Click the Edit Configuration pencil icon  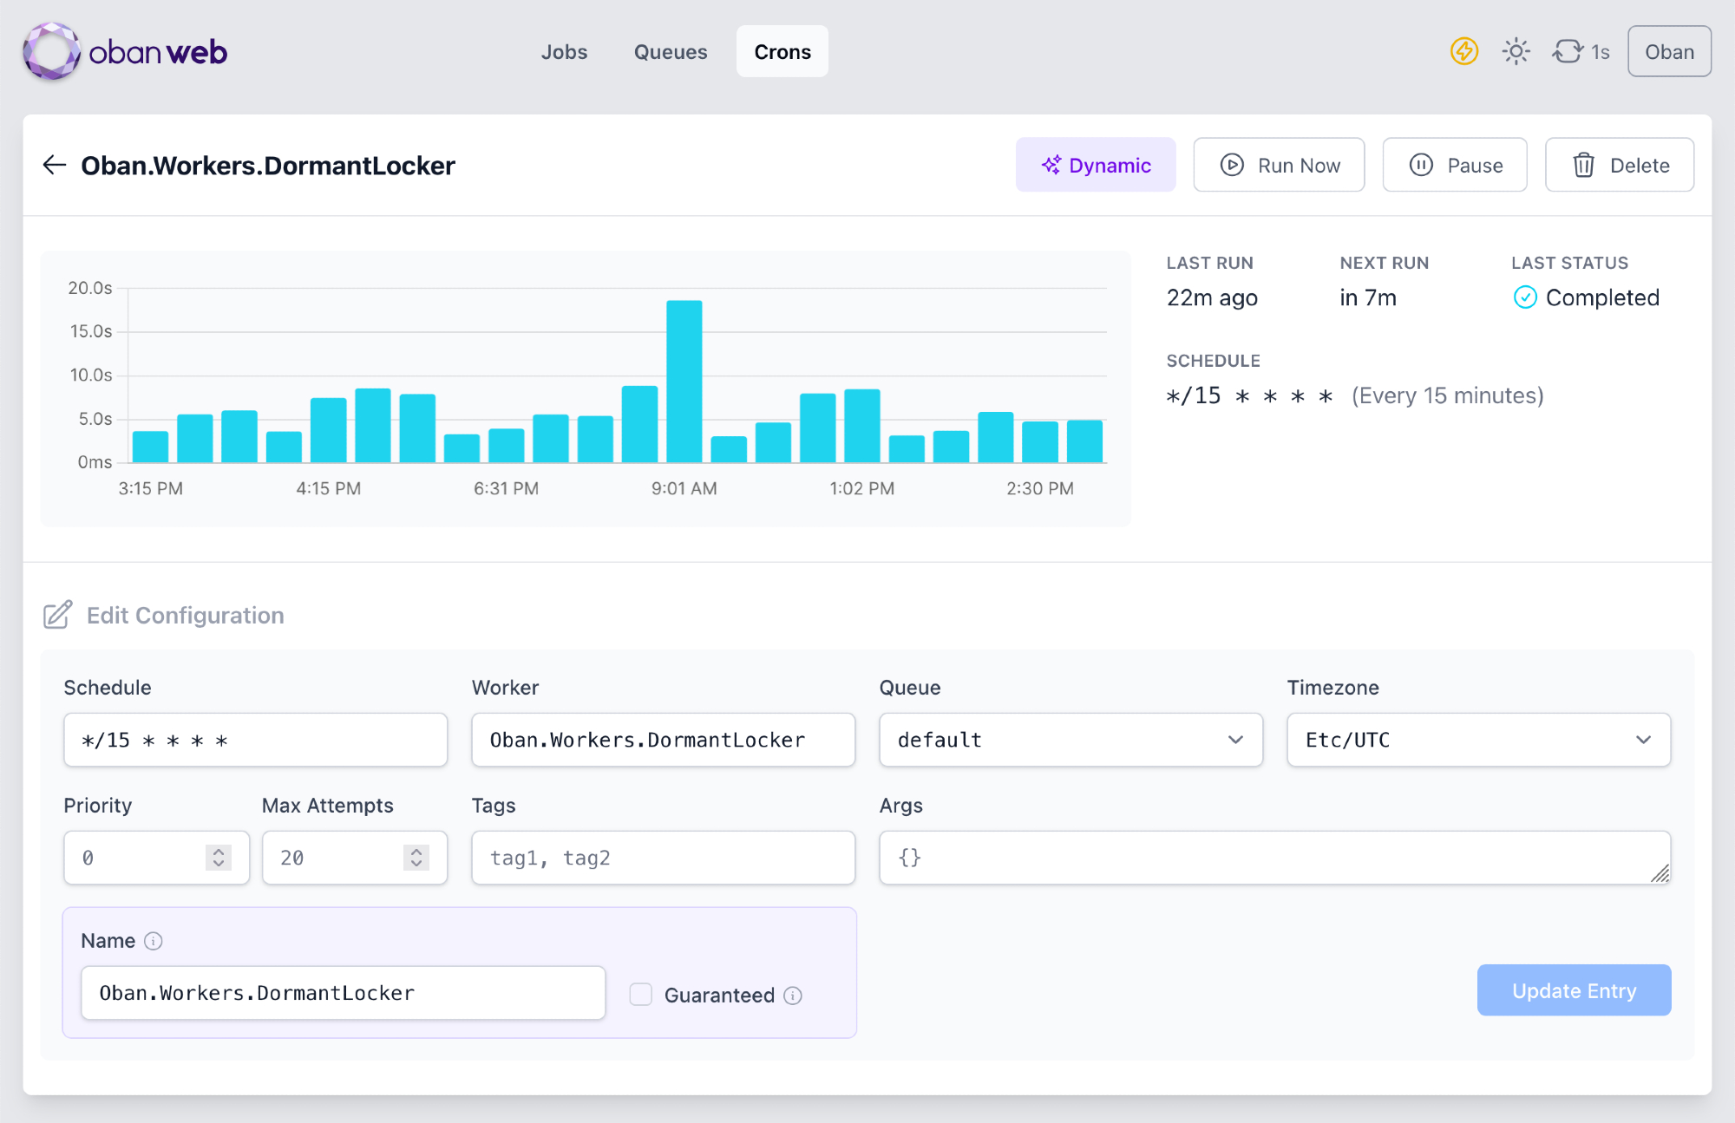[57, 615]
